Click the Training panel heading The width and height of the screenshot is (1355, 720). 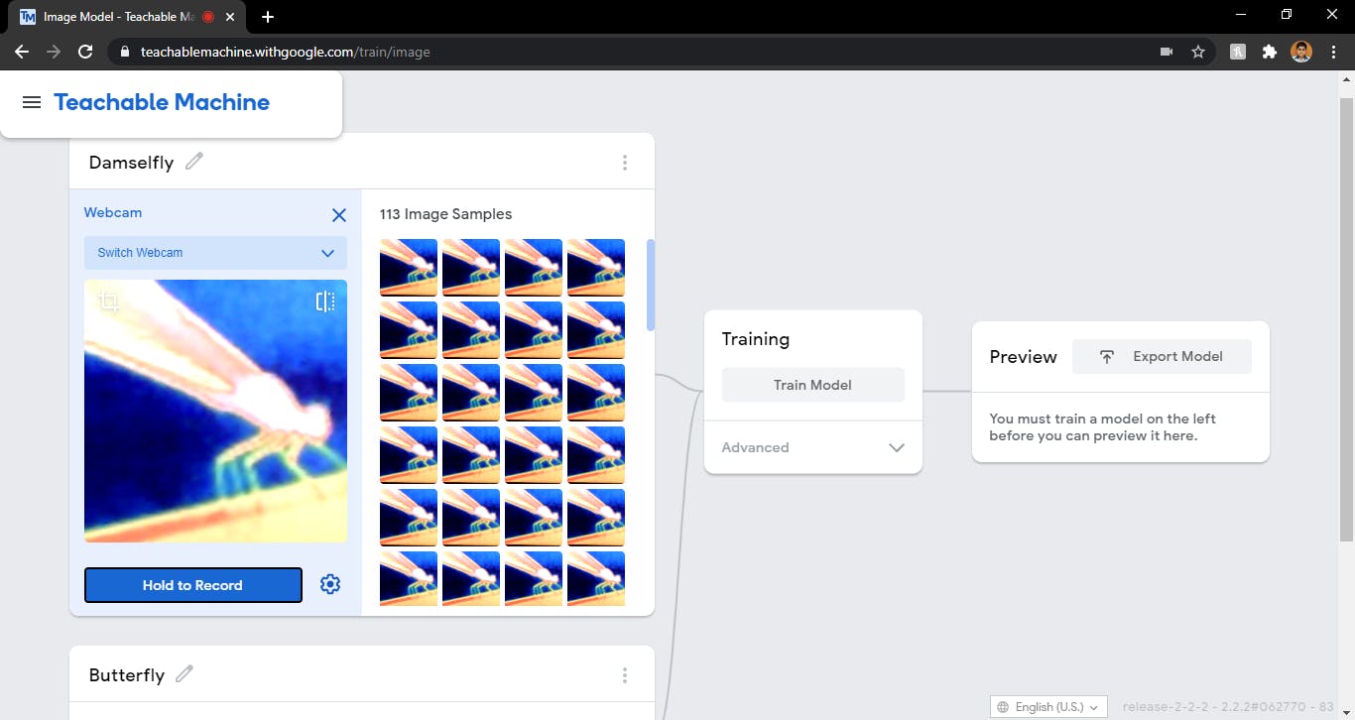pyautogui.click(x=756, y=339)
